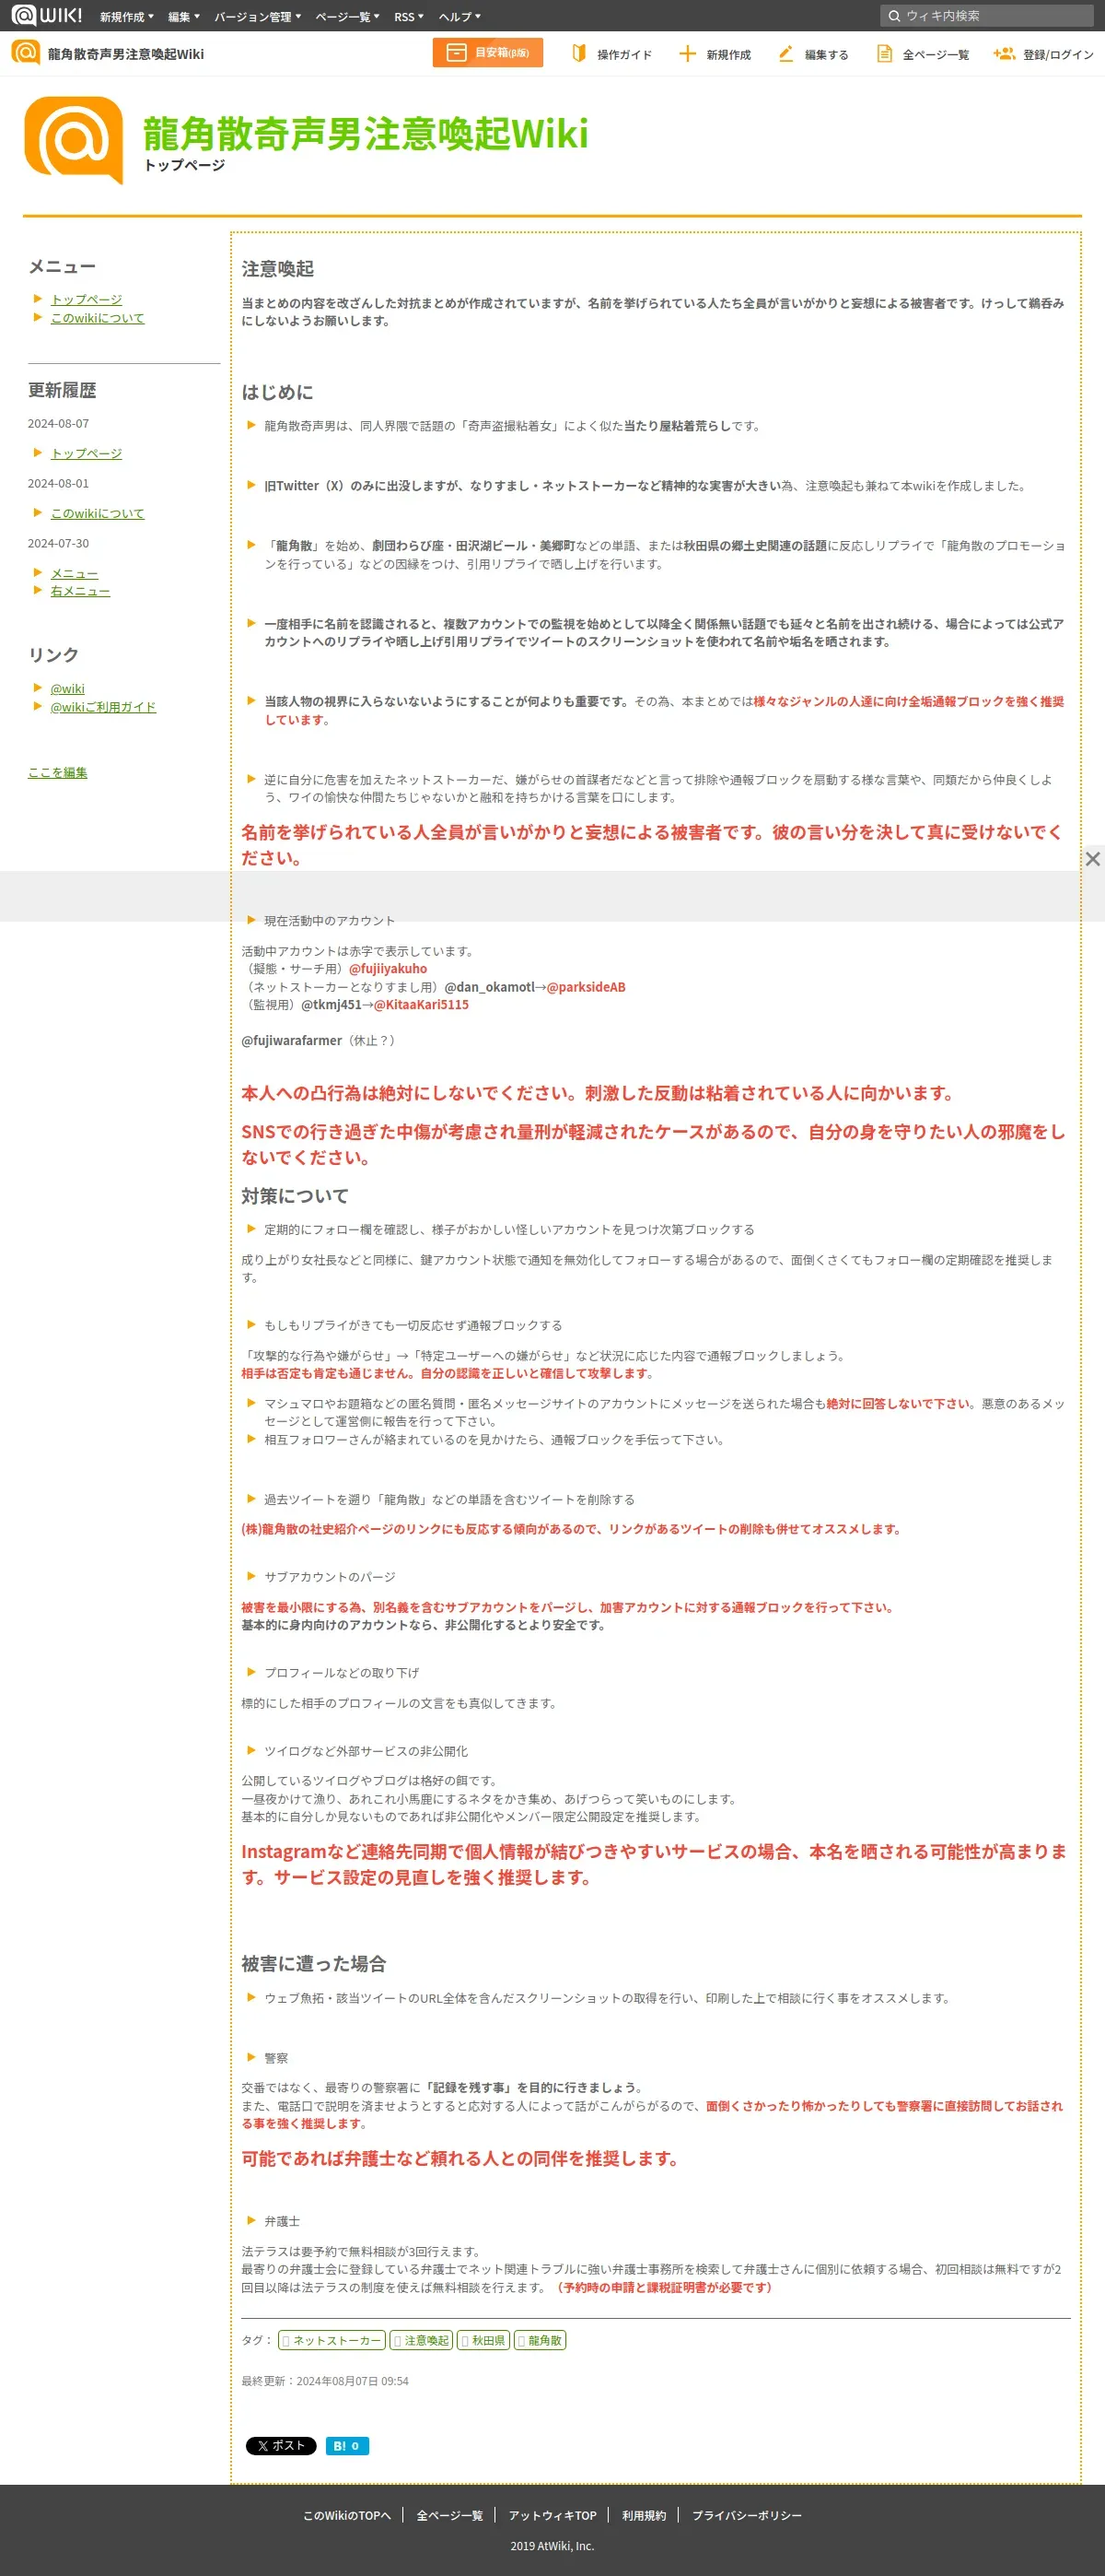Open the RSS menu
Screen dimensions: 1105x2576
pyautogui.click(x=409, y=17)
